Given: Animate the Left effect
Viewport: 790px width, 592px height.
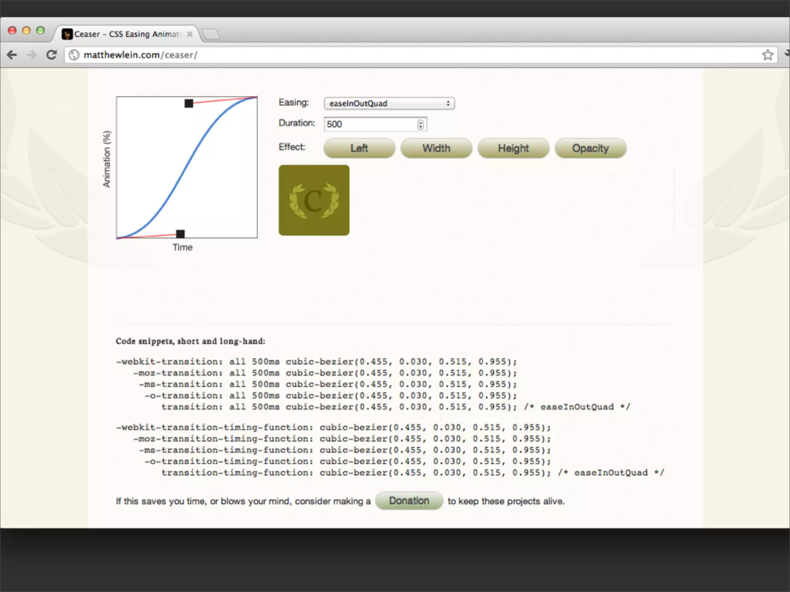Looking at the screenshot, I should pos(359,148).
